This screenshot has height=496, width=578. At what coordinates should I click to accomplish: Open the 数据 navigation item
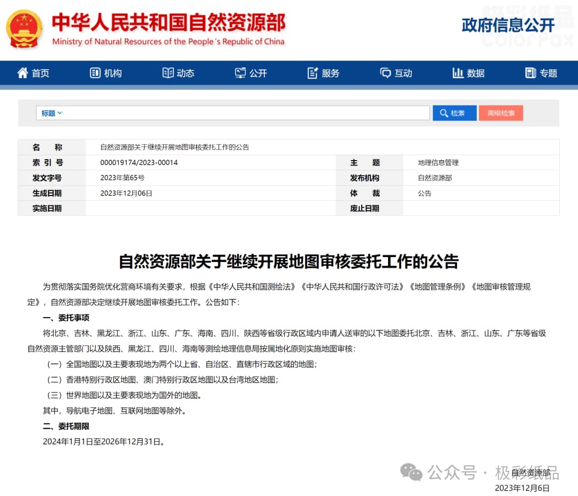click(468, 73)
